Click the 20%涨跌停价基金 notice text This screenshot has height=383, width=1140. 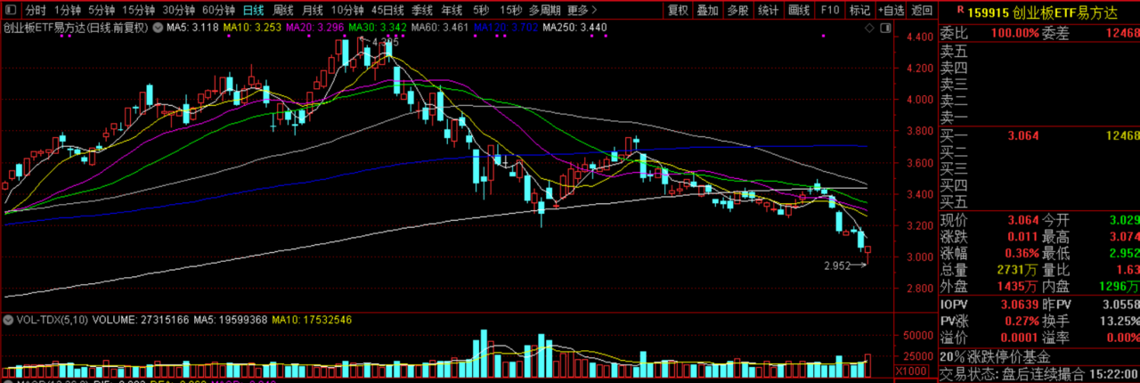[996, 356]
